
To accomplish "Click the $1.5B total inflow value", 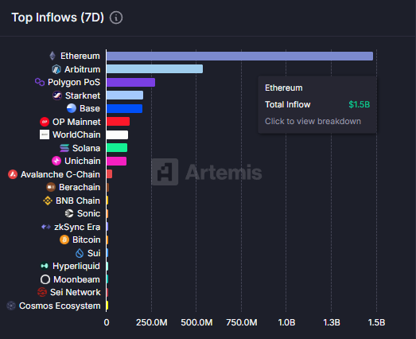I will (359, 104).
